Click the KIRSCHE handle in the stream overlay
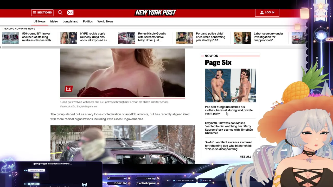 pyautogui.click(x=207, y=181)
